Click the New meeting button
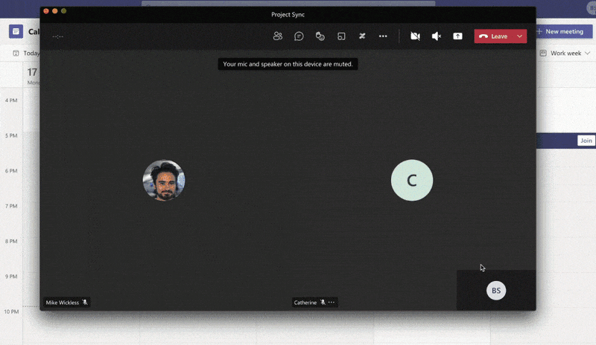Viewport: 596px width, 345px height. [559, 31]
